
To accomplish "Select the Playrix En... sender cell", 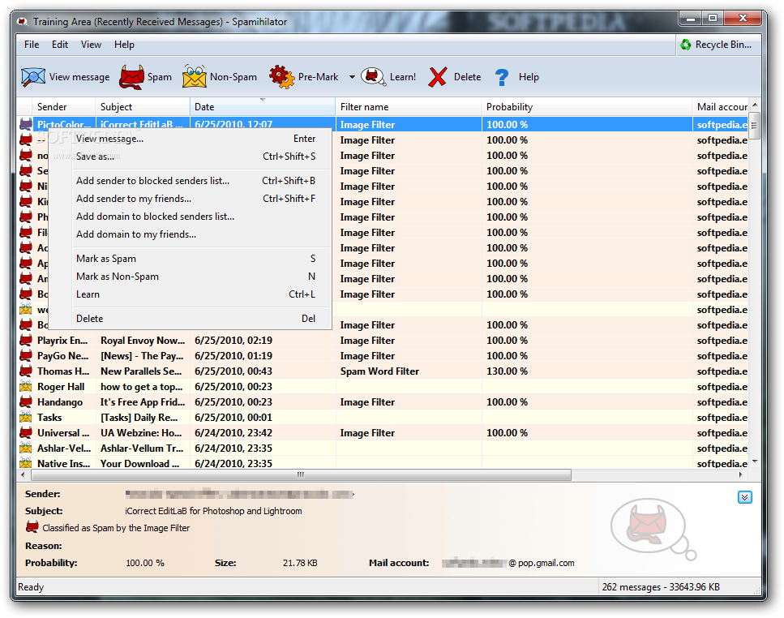I will pos(62,341).
